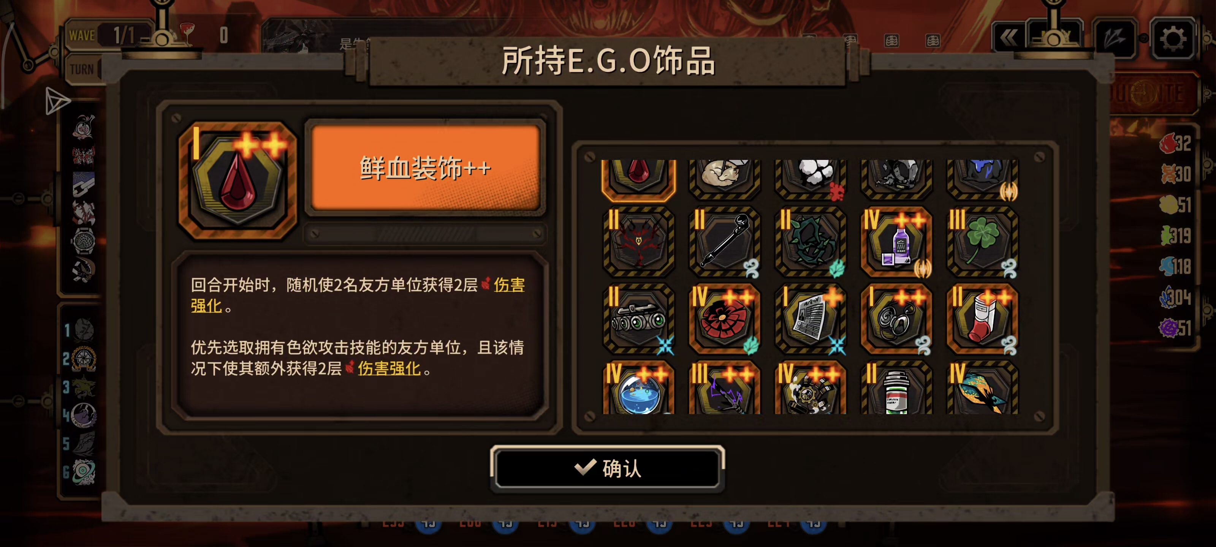Choose the headphones gift icon
This screenshot has height=547, width=1216.
click(x=896, y=319)
